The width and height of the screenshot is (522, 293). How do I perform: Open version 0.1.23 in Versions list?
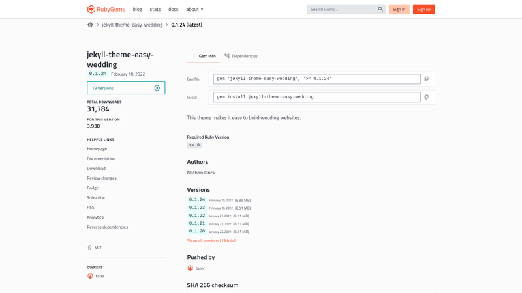(x=197, y=208)
